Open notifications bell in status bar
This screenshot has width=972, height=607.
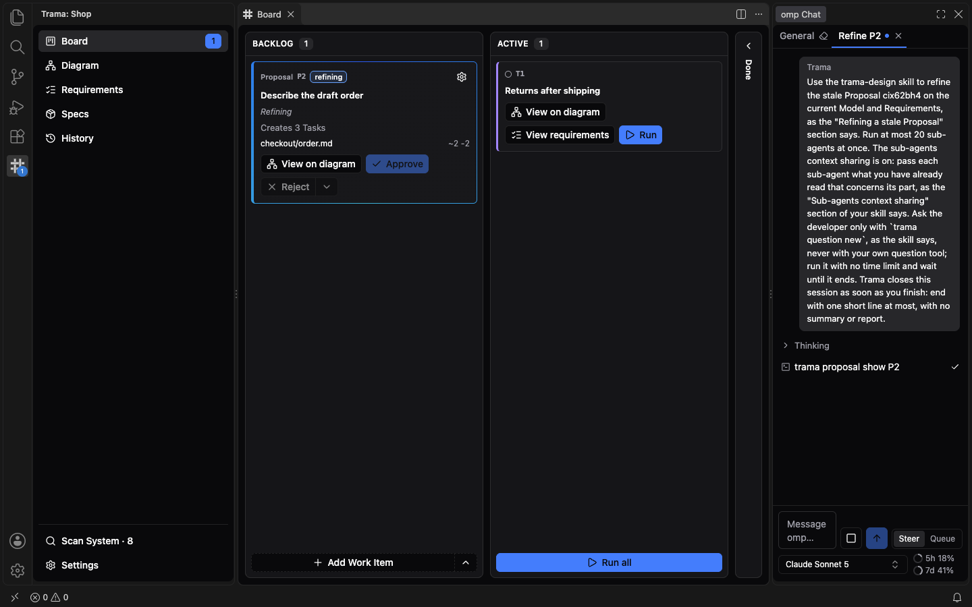[x=956, y=597]
